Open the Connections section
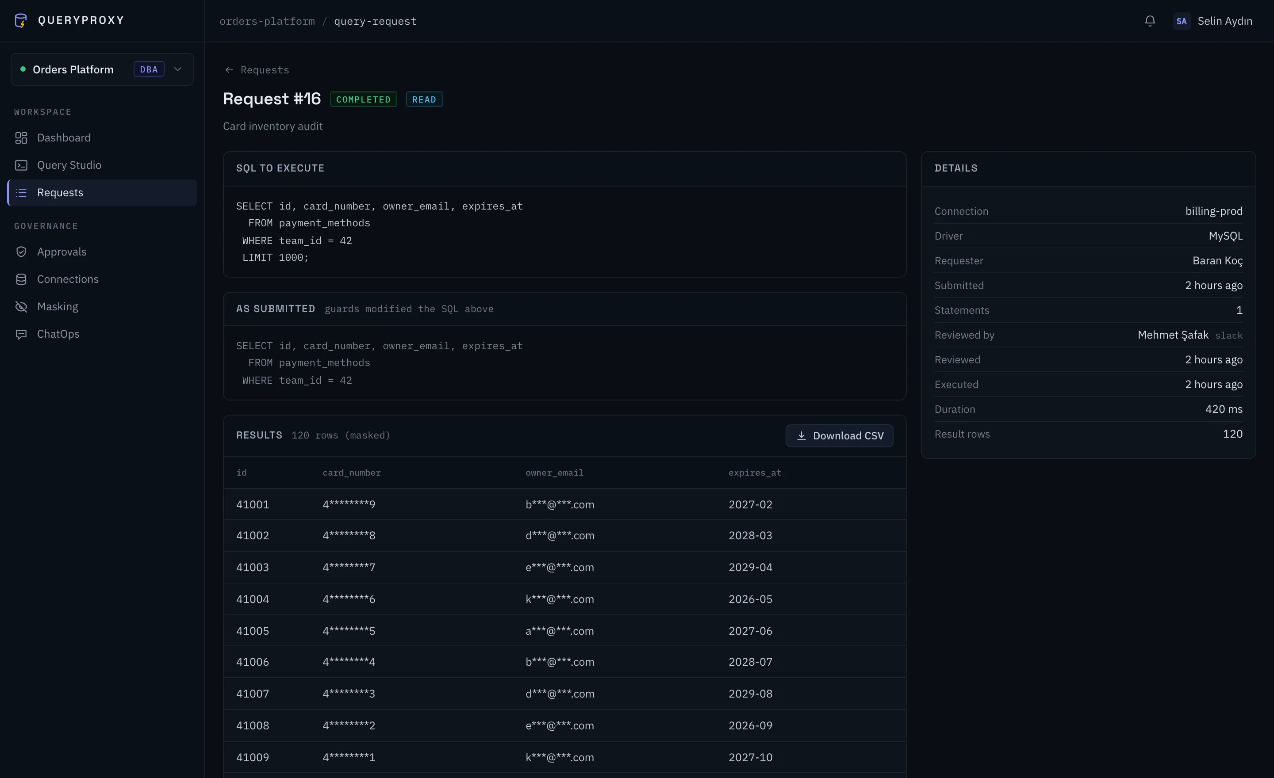 coord(102,279)
